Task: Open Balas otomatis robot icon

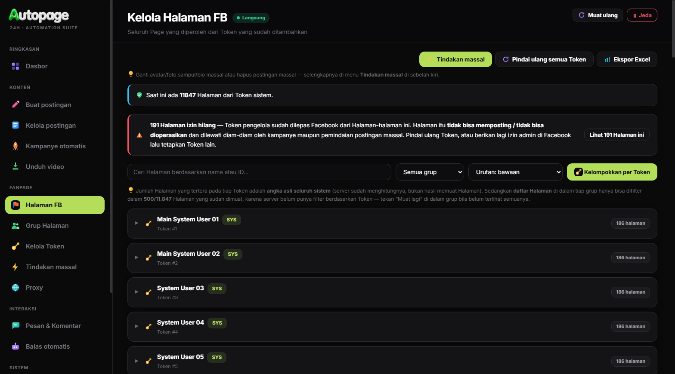Action: click(x=15, y=346)
